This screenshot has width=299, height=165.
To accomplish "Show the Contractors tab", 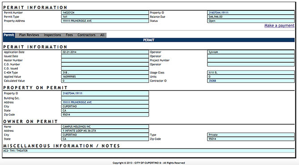I will 86,35.
